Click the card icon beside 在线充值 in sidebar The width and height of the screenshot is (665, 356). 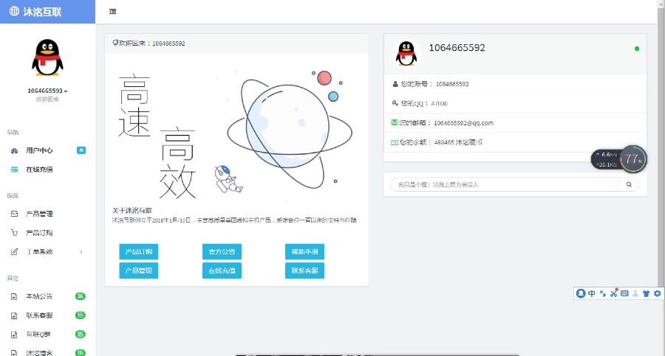tap(15, 170)
